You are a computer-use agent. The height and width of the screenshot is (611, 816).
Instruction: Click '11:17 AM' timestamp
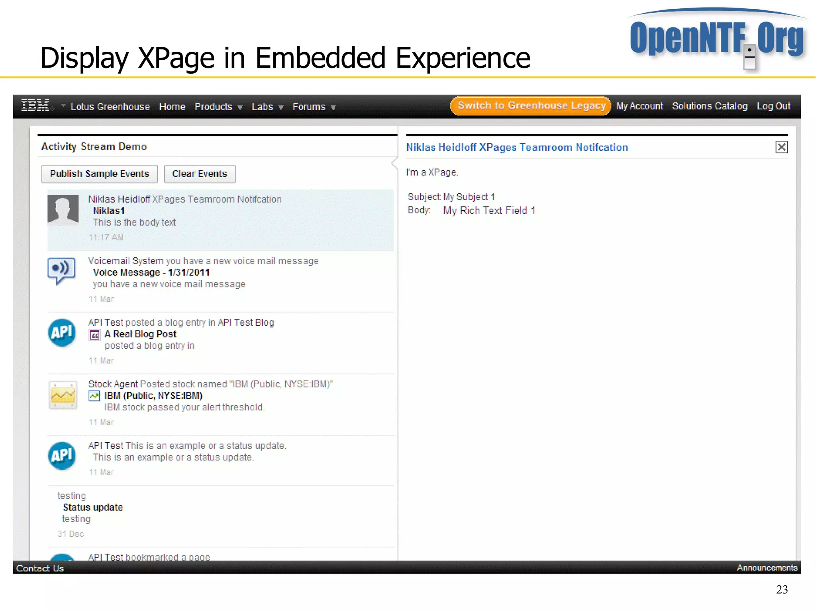[106, 237]
